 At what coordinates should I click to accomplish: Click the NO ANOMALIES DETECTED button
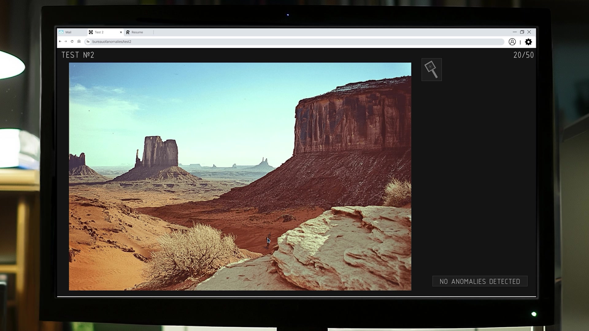tap(480, 281)
